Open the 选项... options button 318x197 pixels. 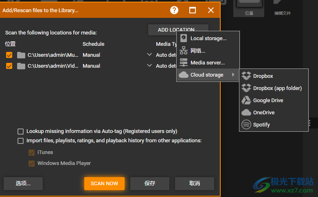click(x=23, y=183)
